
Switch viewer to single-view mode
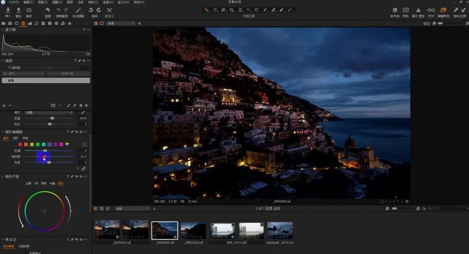102,23
